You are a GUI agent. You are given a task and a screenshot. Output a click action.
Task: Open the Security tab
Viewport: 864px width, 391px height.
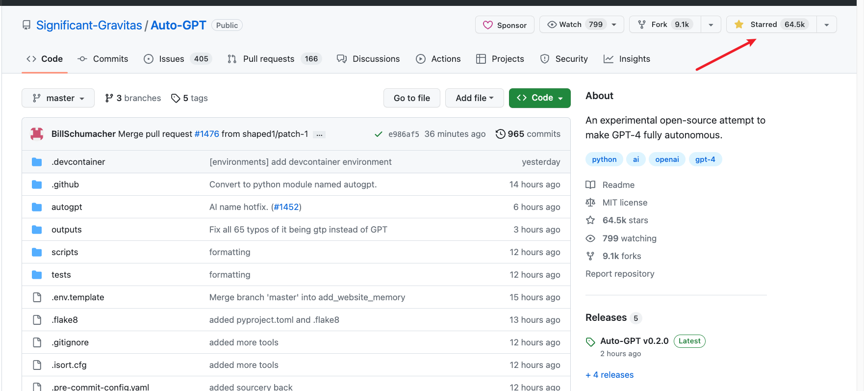pos(564,59)
